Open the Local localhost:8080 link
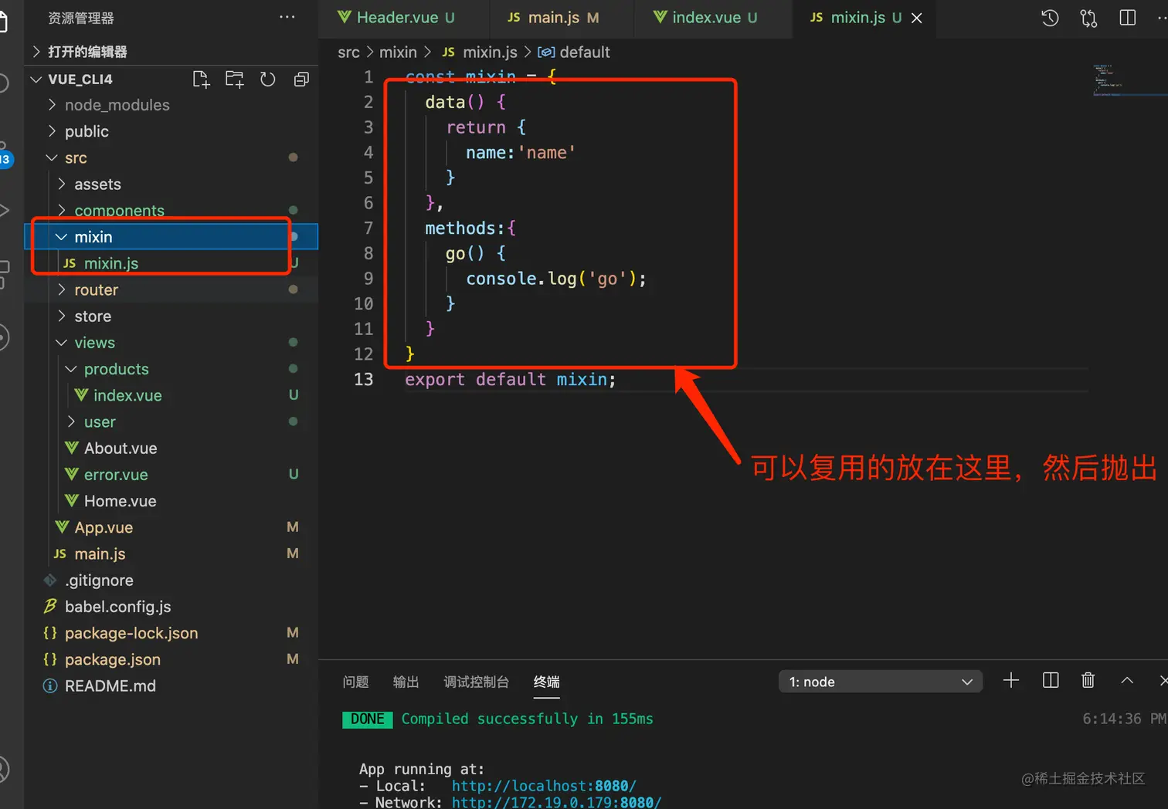The width and height of the screenshot is (1168, 809). (x=544, y=786)
